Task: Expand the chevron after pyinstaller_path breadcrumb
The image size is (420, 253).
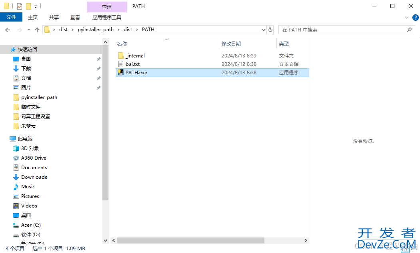Action: click(x=118, y=30)
